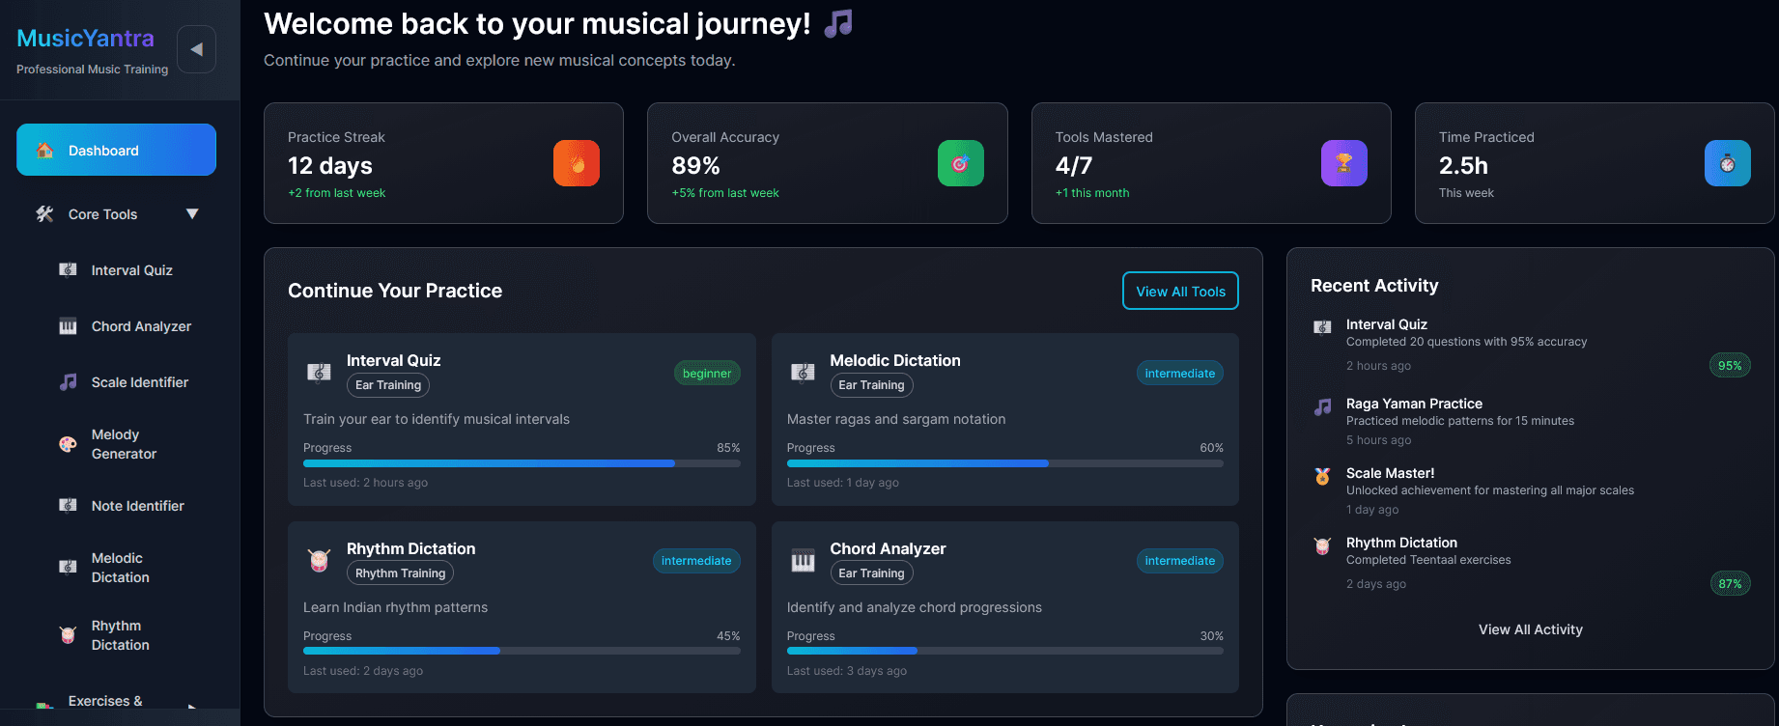Click the View All Tools button
The width and height of the screenshot is (1779, 726).
click(x=1179, y=292)
